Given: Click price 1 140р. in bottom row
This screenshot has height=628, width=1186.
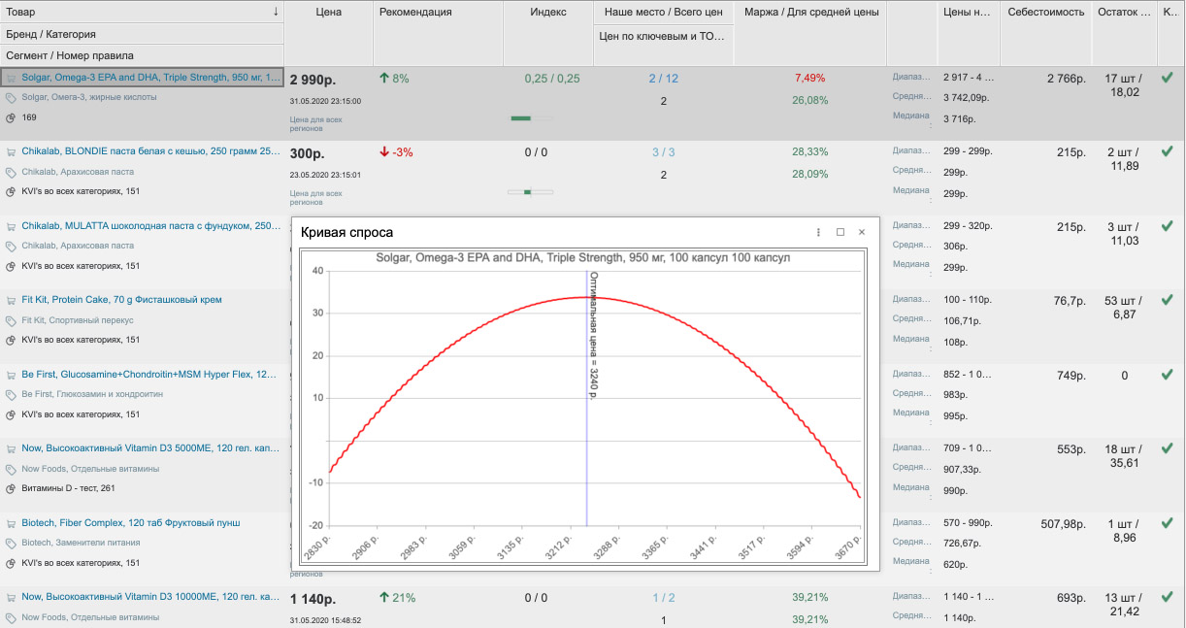Looking at the screenshot, I should click(313, 599).
